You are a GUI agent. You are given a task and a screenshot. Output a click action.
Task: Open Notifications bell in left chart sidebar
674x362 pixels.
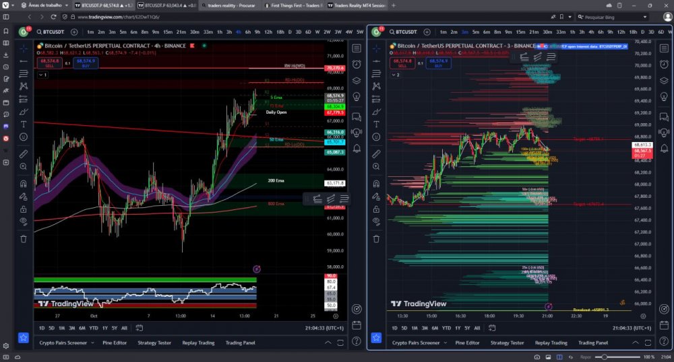coord(357,149)
